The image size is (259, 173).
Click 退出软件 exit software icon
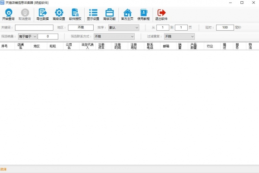pos(161,14)
